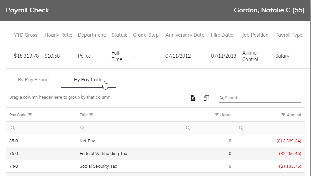This screenshot has width=311, height=176.
Task: Open the column chooser icon
Action: [x=206, y=98]
